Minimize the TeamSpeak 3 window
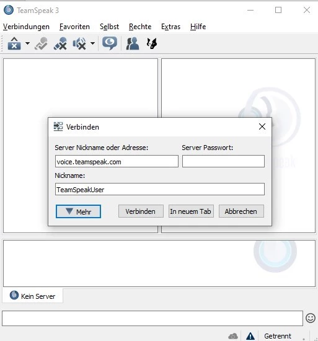The height and width of the screenshot is (341, 318). click(250, 10)
